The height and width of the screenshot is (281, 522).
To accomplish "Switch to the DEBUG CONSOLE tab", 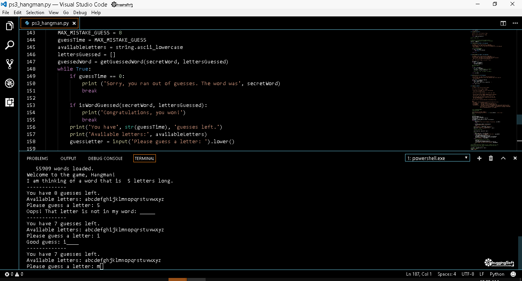I will click(105, 158).
